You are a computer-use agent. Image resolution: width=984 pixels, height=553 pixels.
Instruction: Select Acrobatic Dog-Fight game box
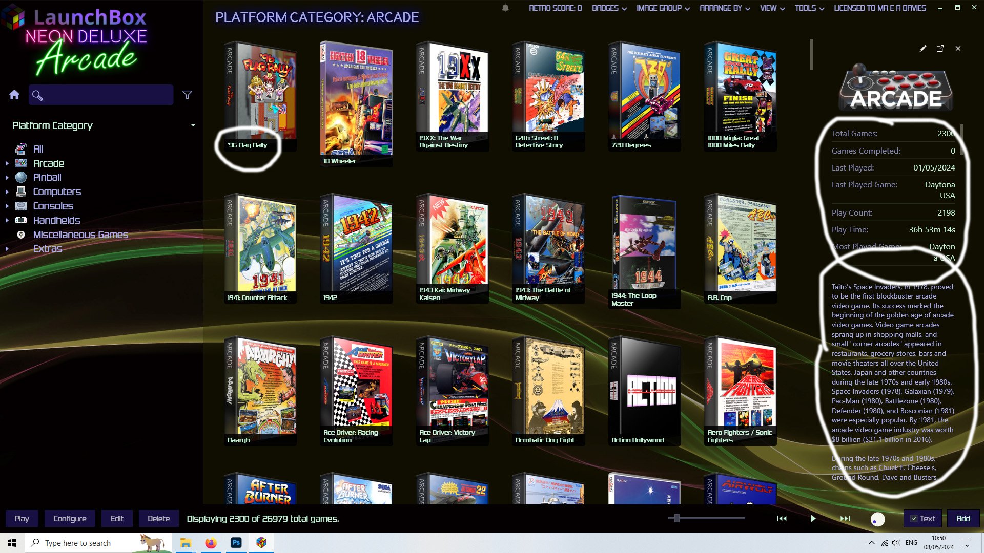tap(548, 391)
